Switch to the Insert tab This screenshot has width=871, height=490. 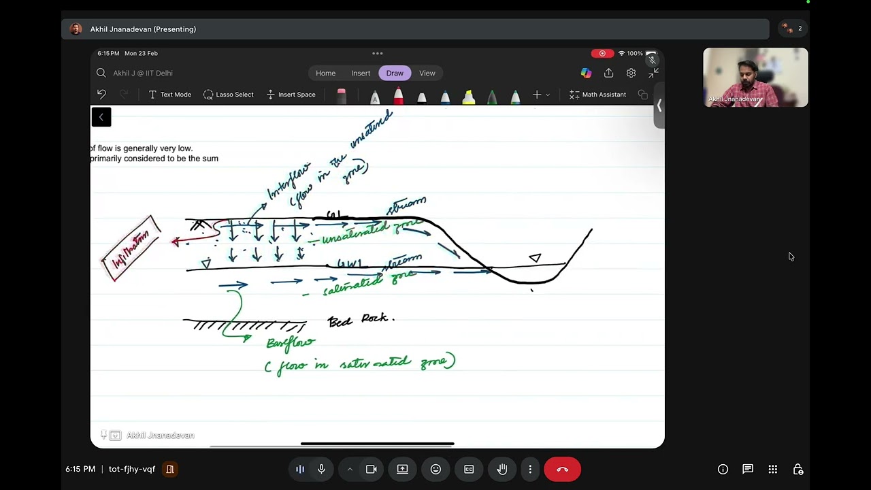click(361, 73)
